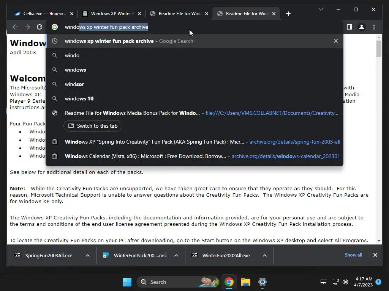Go forward with the forward arrow

tap(27, 27)
